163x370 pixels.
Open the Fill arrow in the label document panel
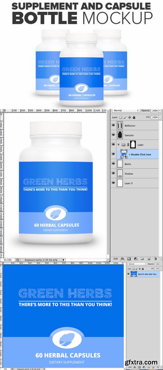tap(162, 269)
